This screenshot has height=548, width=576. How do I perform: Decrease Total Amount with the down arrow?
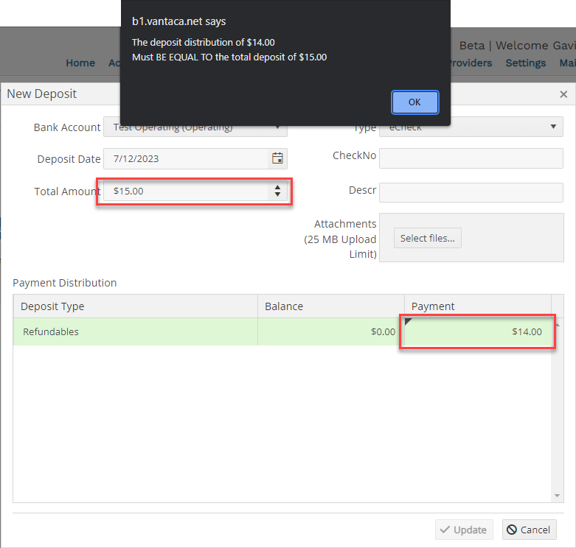pyautogui.click(x=277, y=194)
